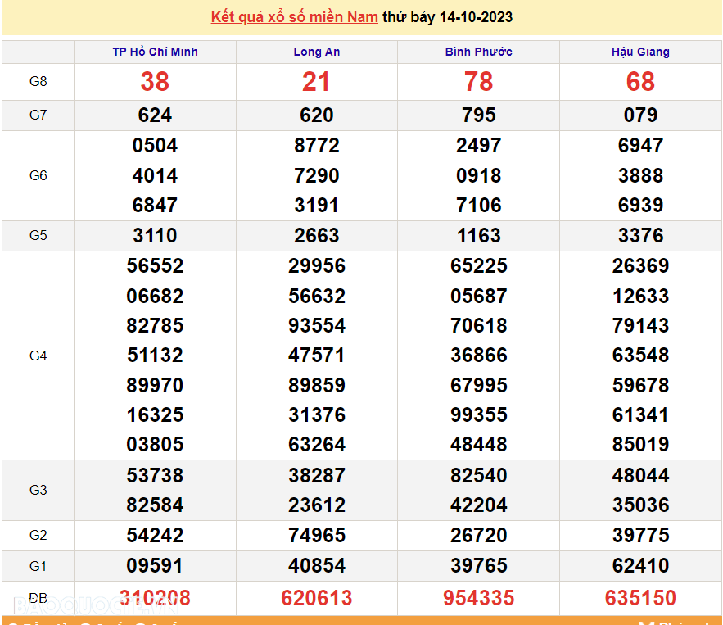Open the Hậu Giang results link

click(640, 52)
